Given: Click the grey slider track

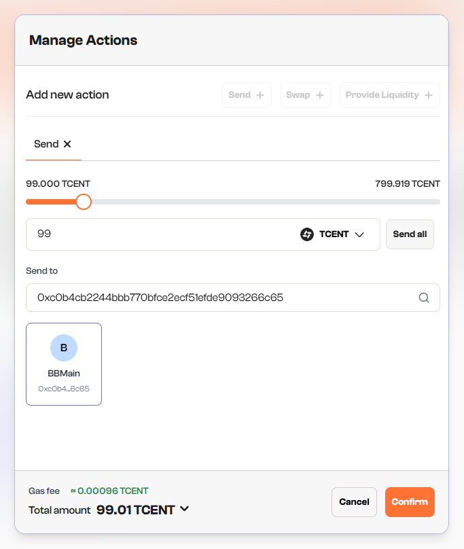Looking at the screenshot, I should pos(272,202).
